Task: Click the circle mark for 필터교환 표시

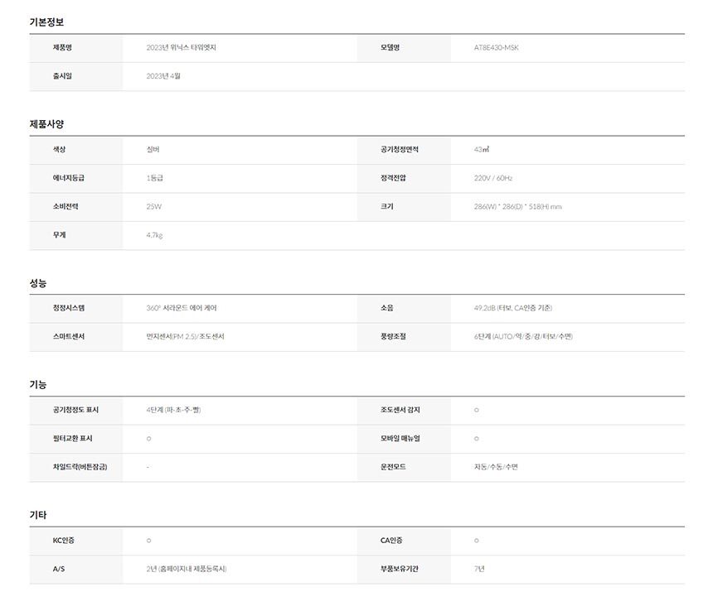Action: (148, 438)
